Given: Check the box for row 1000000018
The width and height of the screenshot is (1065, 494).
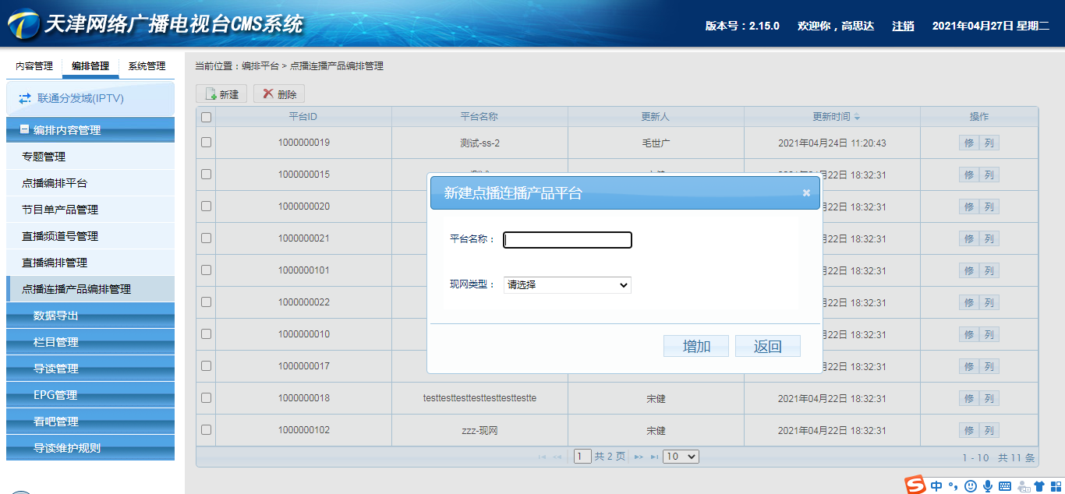Looking at the screenshot, I should 206,398.
